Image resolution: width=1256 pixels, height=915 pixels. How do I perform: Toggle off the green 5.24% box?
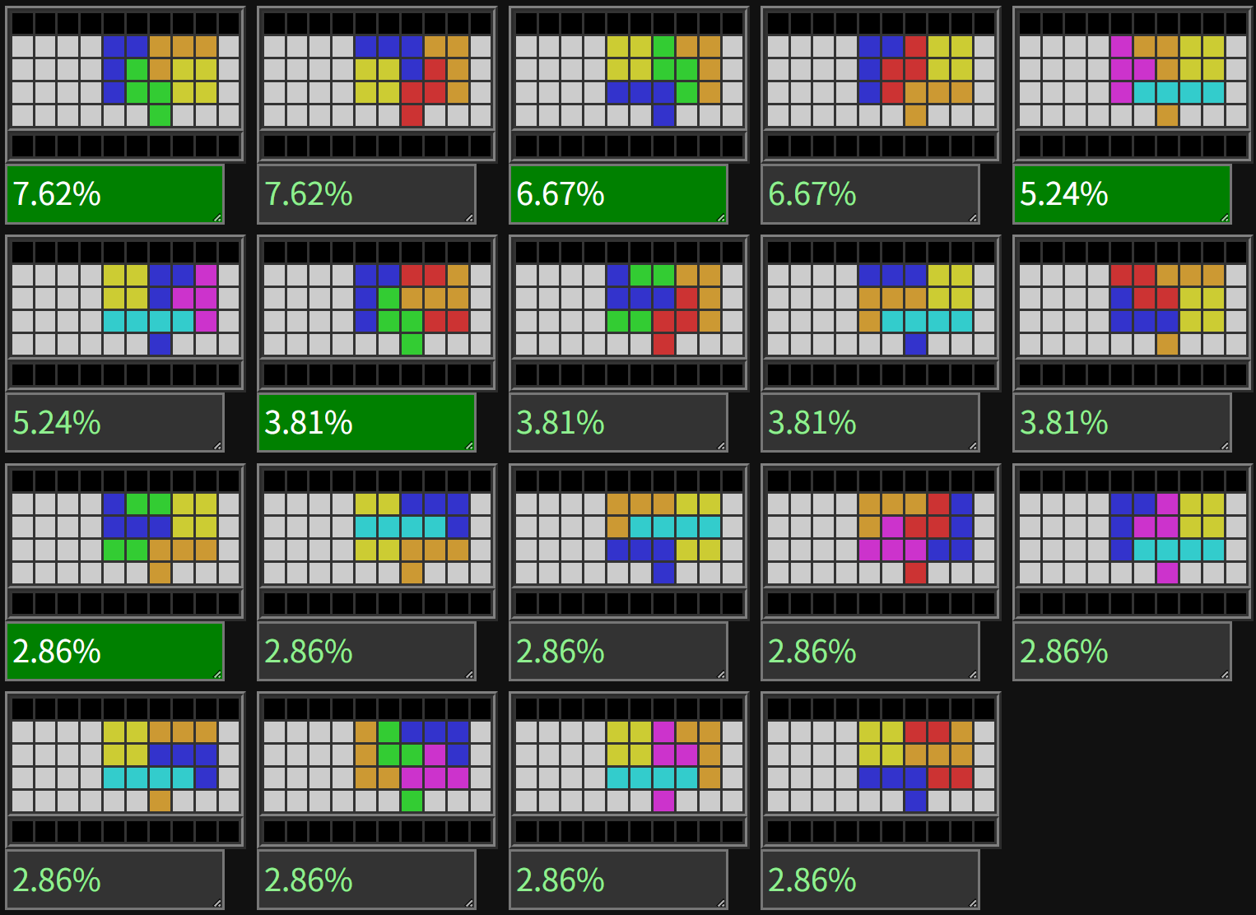(1122, 194)
